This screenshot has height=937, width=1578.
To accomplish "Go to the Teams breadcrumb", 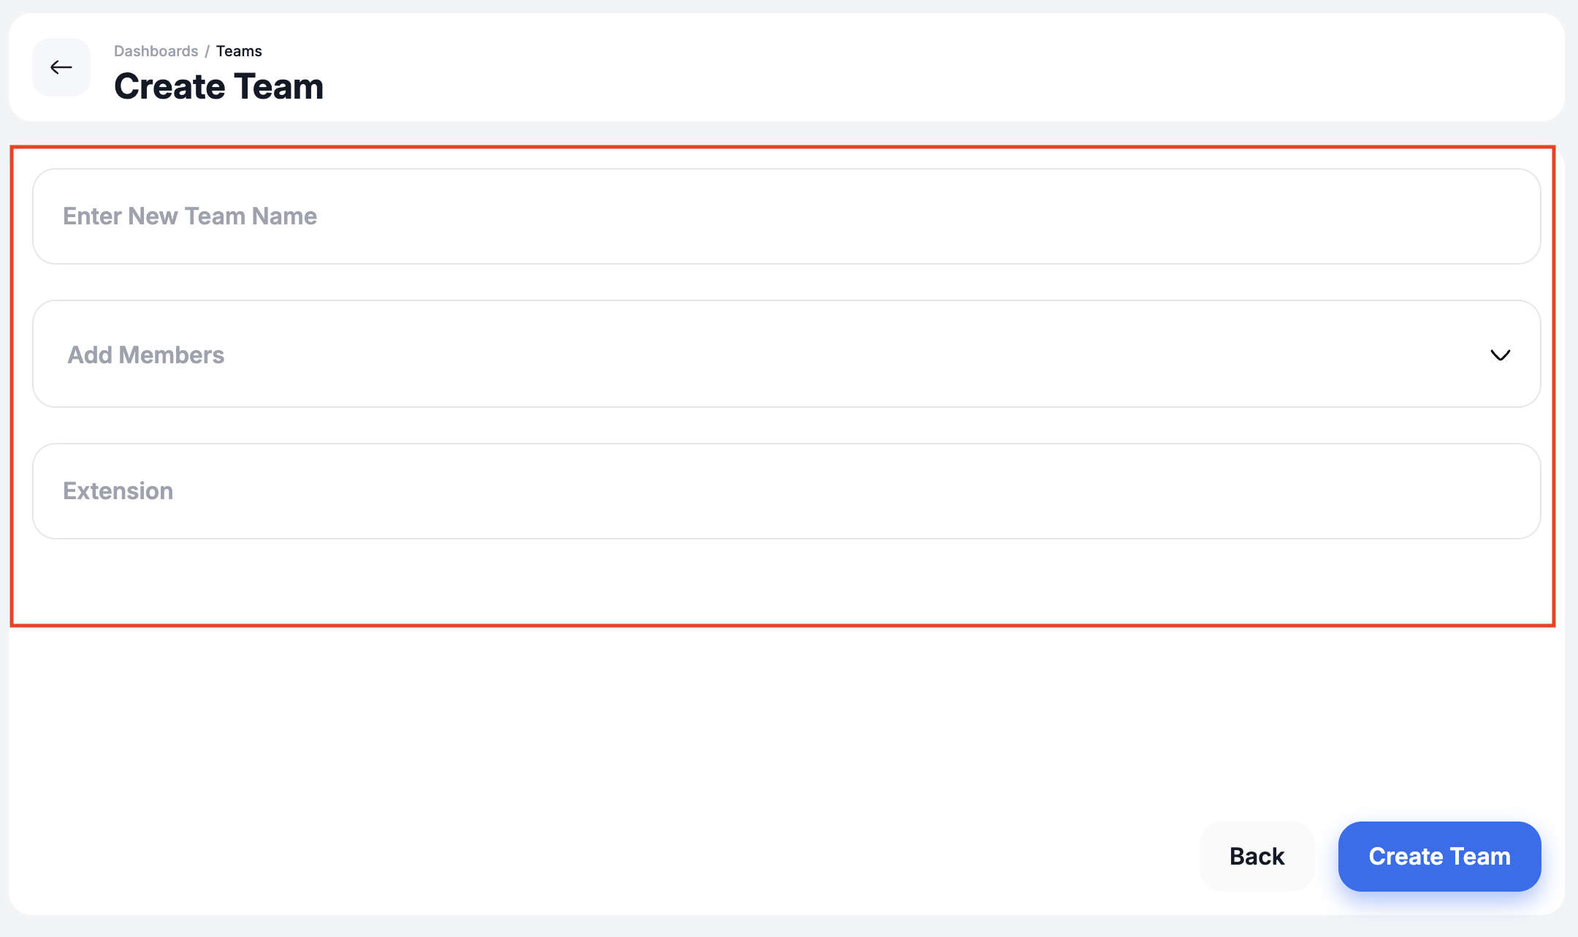I will [x=239, y=51].
